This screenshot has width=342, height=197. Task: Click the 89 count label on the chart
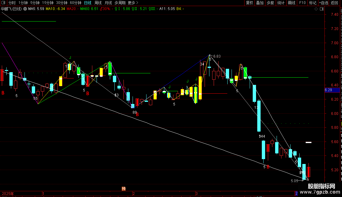pos(135,112)
